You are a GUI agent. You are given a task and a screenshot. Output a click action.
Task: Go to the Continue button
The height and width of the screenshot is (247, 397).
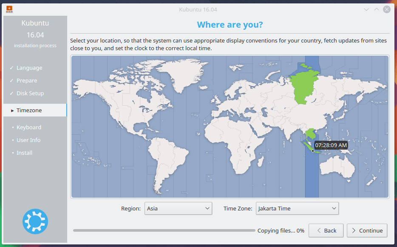click(367, 230)
